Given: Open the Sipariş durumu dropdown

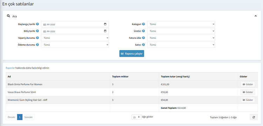Looking at the screenshot, I should coord(75,38).
